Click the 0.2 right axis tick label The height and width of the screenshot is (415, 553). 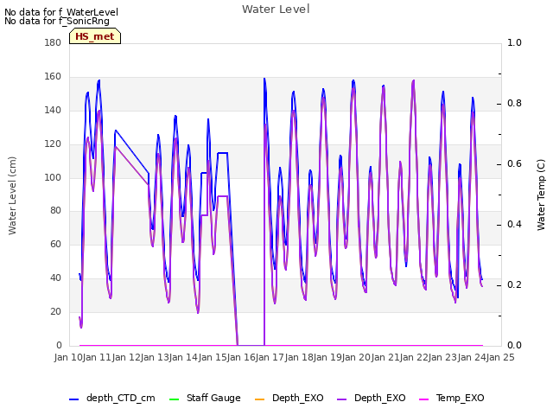[x=514, y=284]
